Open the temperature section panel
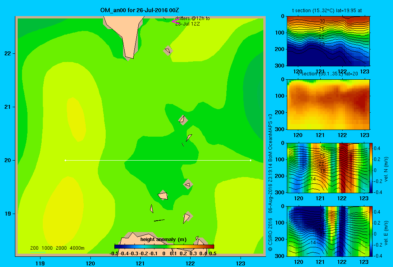393x267 pixels. click(328, 41)
